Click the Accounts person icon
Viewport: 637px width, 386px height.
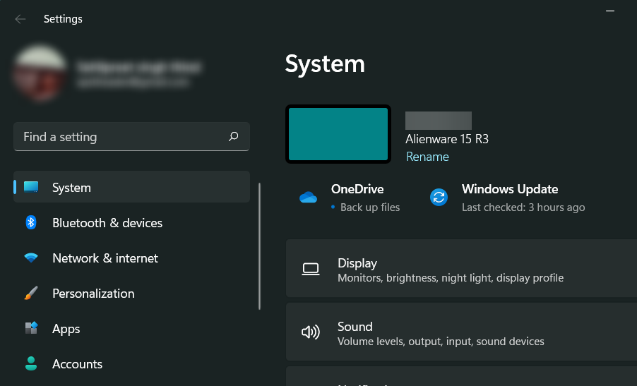(31, 363)
